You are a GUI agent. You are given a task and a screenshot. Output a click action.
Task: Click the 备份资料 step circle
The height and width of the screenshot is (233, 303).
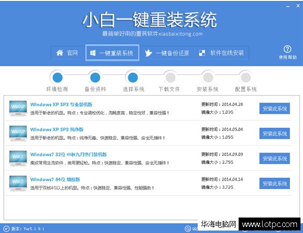click(x=95, y=78)
